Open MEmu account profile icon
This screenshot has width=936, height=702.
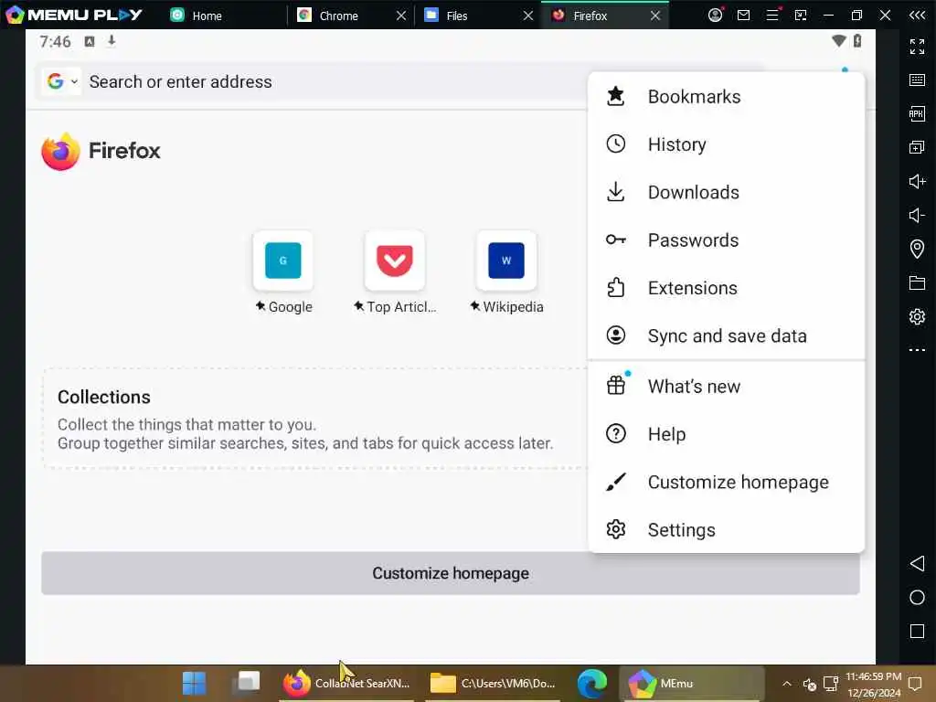point(715,15)
